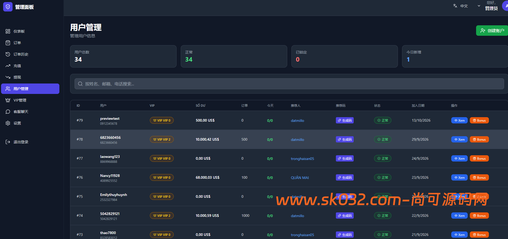Open the 仪表板 dashboard menu item
Viewport: 508px width, 239px height.
(30, 31)
